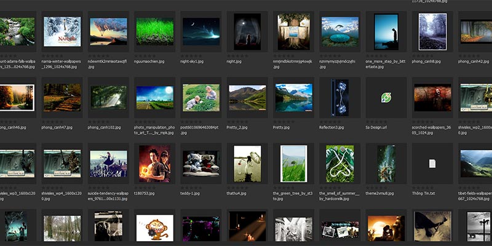This screenshot has width=492, height=246.
Task: Select the candles in the dark thumbnail
Action: pos(247,226)
